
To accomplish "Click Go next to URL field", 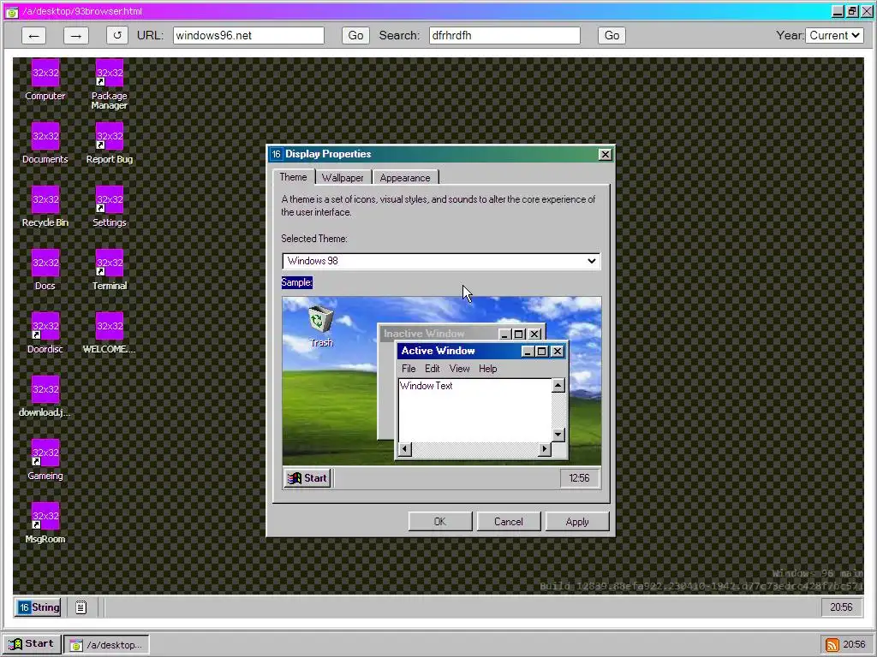I will pyautogui.click(x=355, y=36).
